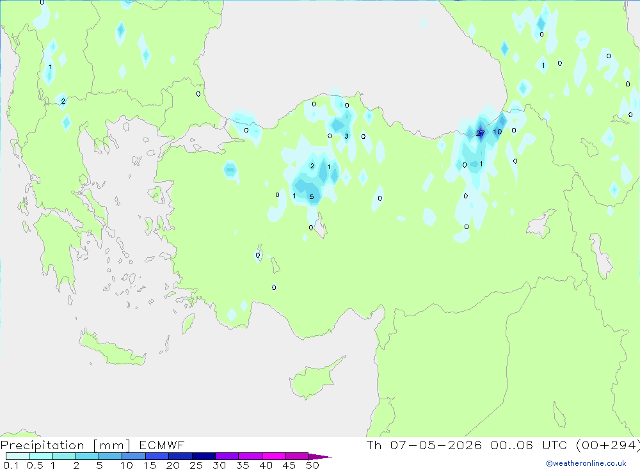Pick the 35–40 mm legend swatch
640x469 pixels.
(x=250, y=456)
